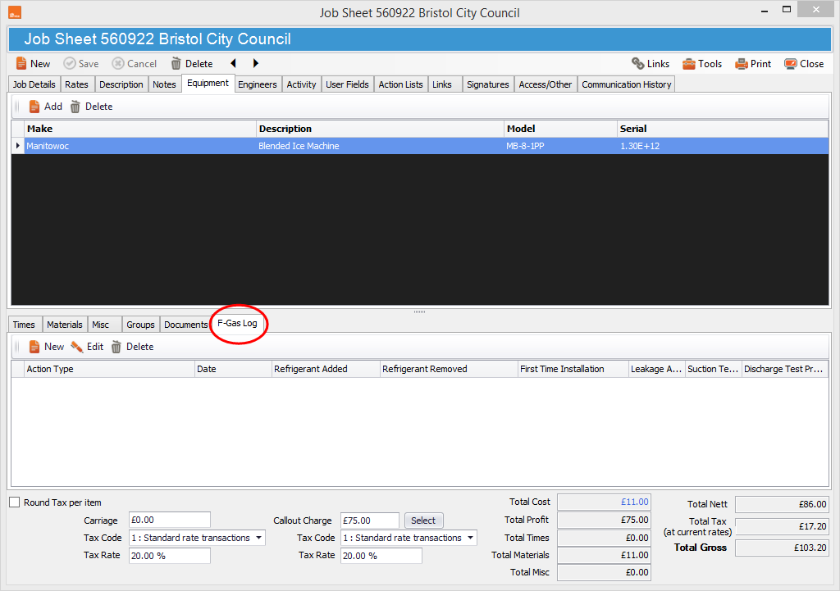Click the Links icon in the toolbar
The image size is (840, 591).
pos(651,63)
